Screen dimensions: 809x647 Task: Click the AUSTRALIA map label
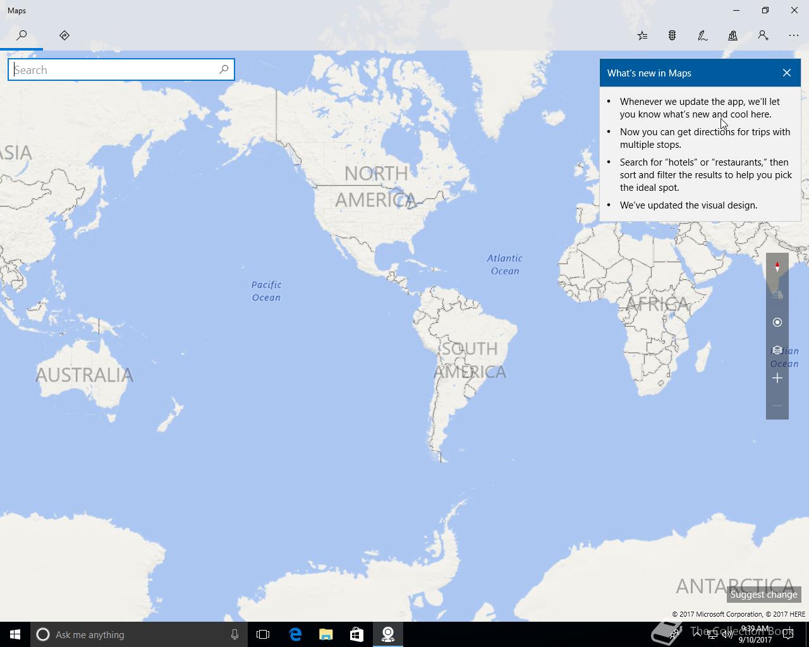(x=84, y=375)
